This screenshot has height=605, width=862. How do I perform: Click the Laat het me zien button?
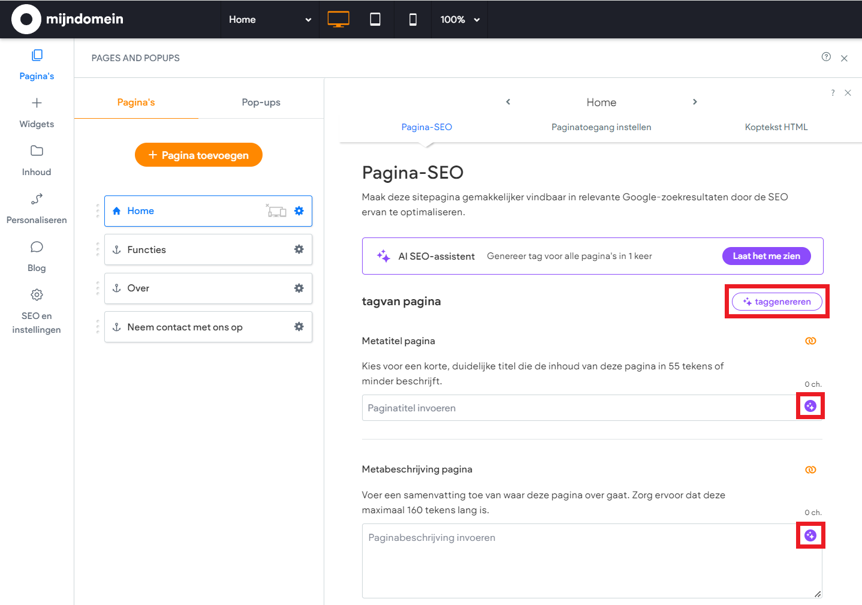(x=766, y=256)
